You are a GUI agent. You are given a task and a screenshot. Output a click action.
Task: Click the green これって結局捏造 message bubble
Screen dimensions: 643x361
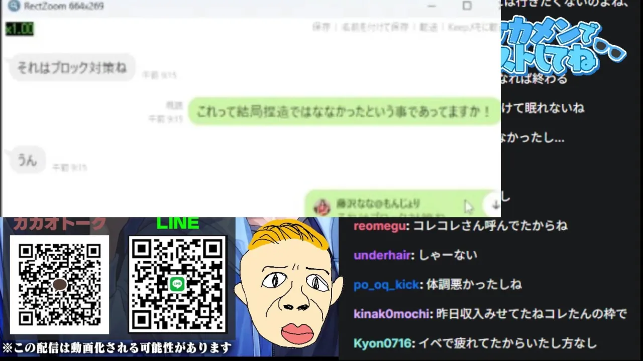pyautogui.click(x=344, y=111)
